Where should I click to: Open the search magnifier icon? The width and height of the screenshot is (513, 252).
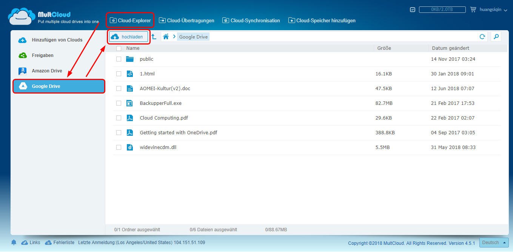[496, 37]
